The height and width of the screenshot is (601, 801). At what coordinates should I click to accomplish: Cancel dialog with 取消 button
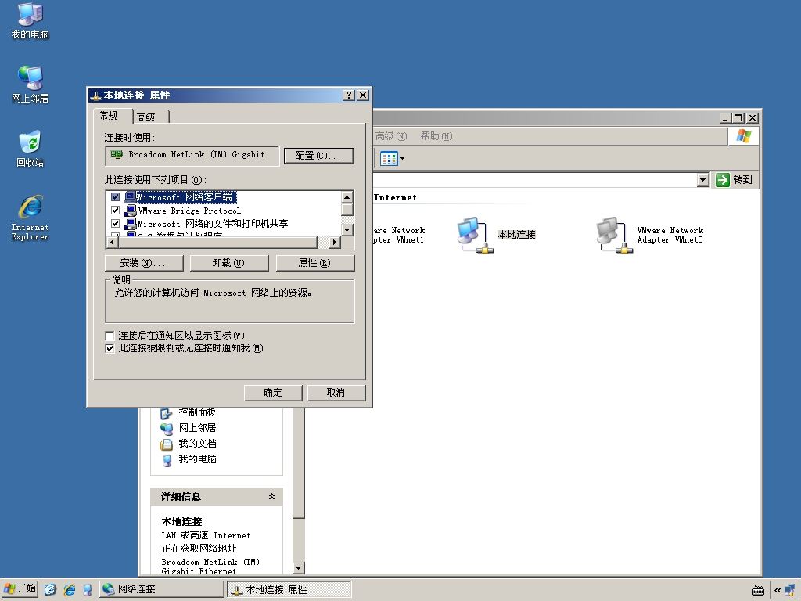(x=336, y=393)
